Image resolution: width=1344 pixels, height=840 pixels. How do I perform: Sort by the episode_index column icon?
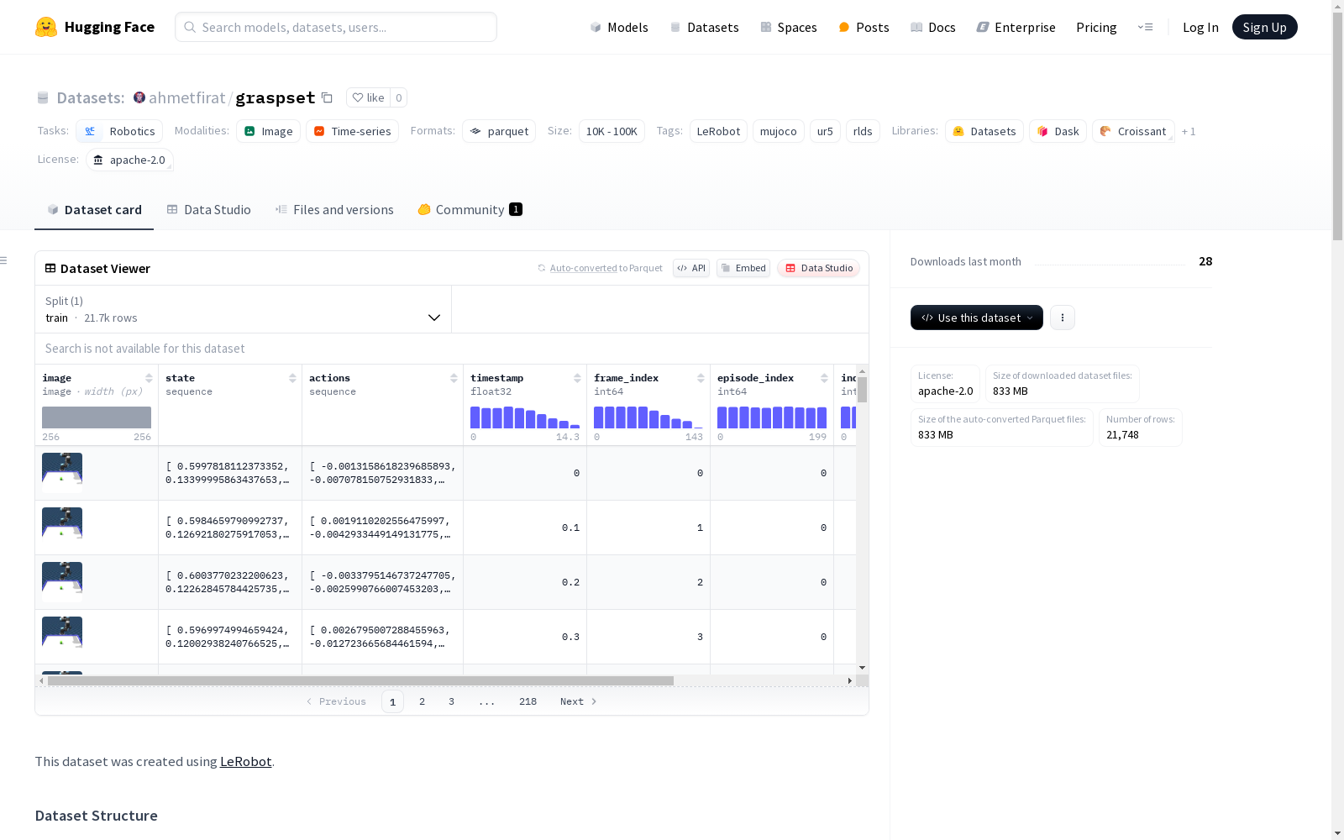coord(824,378)
